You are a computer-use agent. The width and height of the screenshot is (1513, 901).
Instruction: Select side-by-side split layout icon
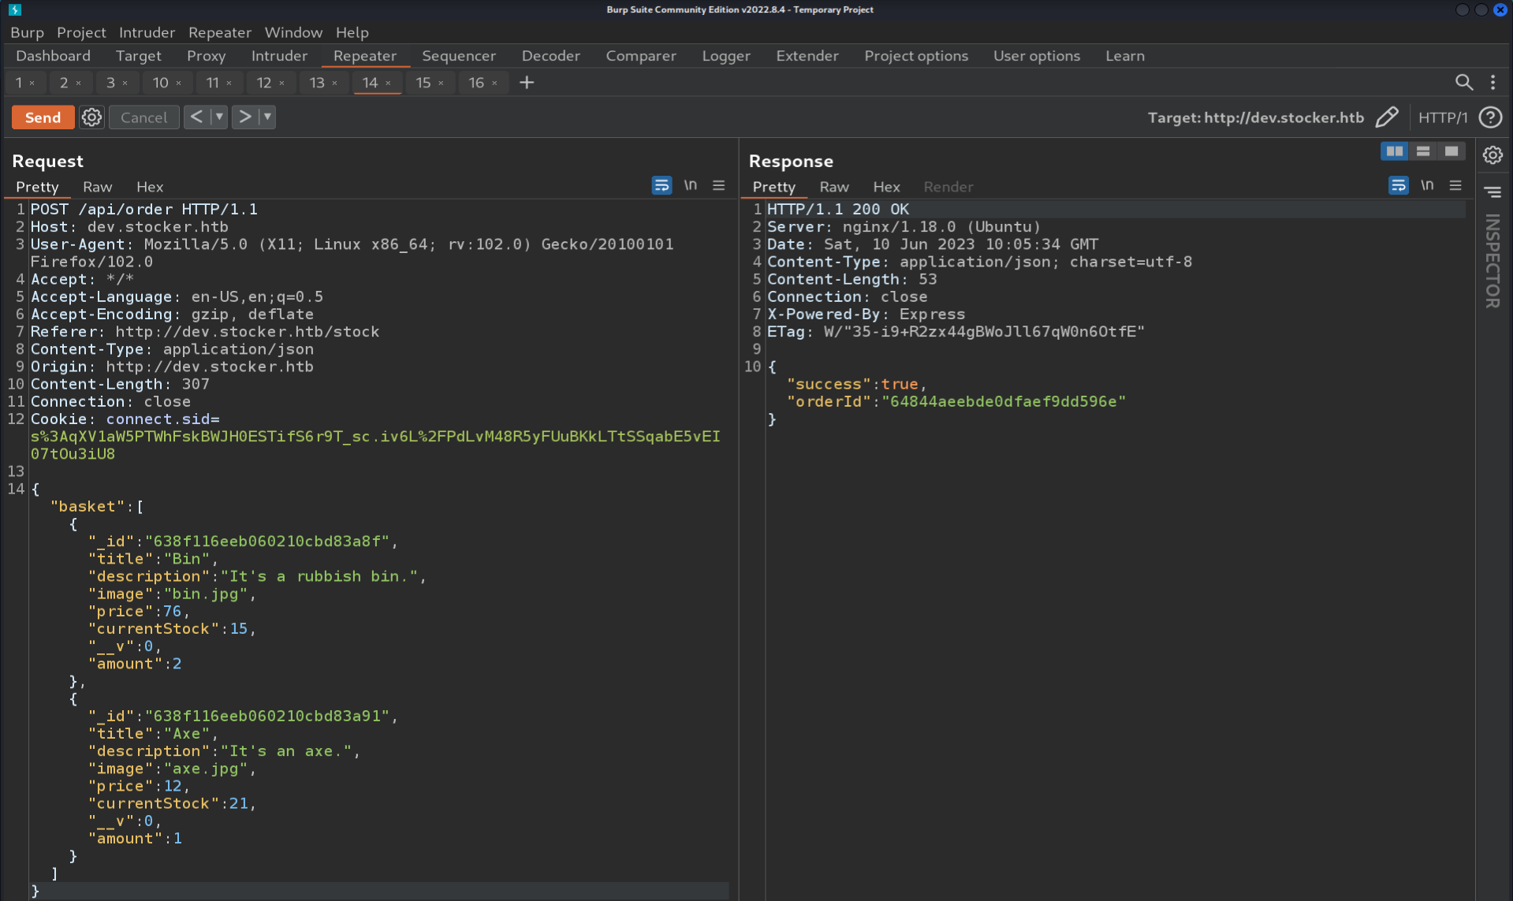(x=1394, y=151)
